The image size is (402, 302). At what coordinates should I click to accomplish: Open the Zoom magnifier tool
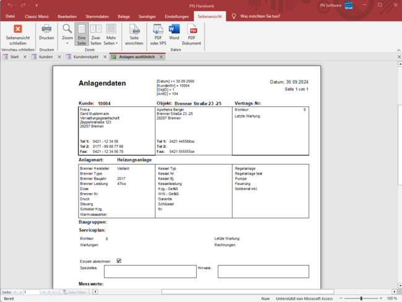click(67, 32)
